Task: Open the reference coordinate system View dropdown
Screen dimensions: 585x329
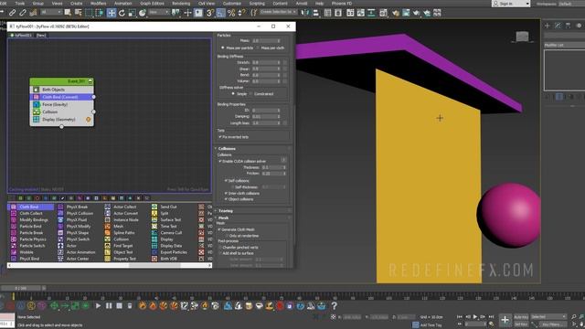Action: (158, 12)
